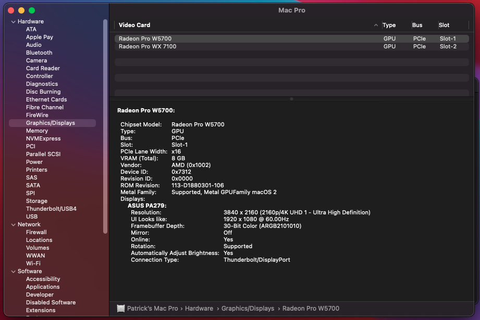
Task: Select SAS in the sidebar
Action: click(x=31, y=177)
